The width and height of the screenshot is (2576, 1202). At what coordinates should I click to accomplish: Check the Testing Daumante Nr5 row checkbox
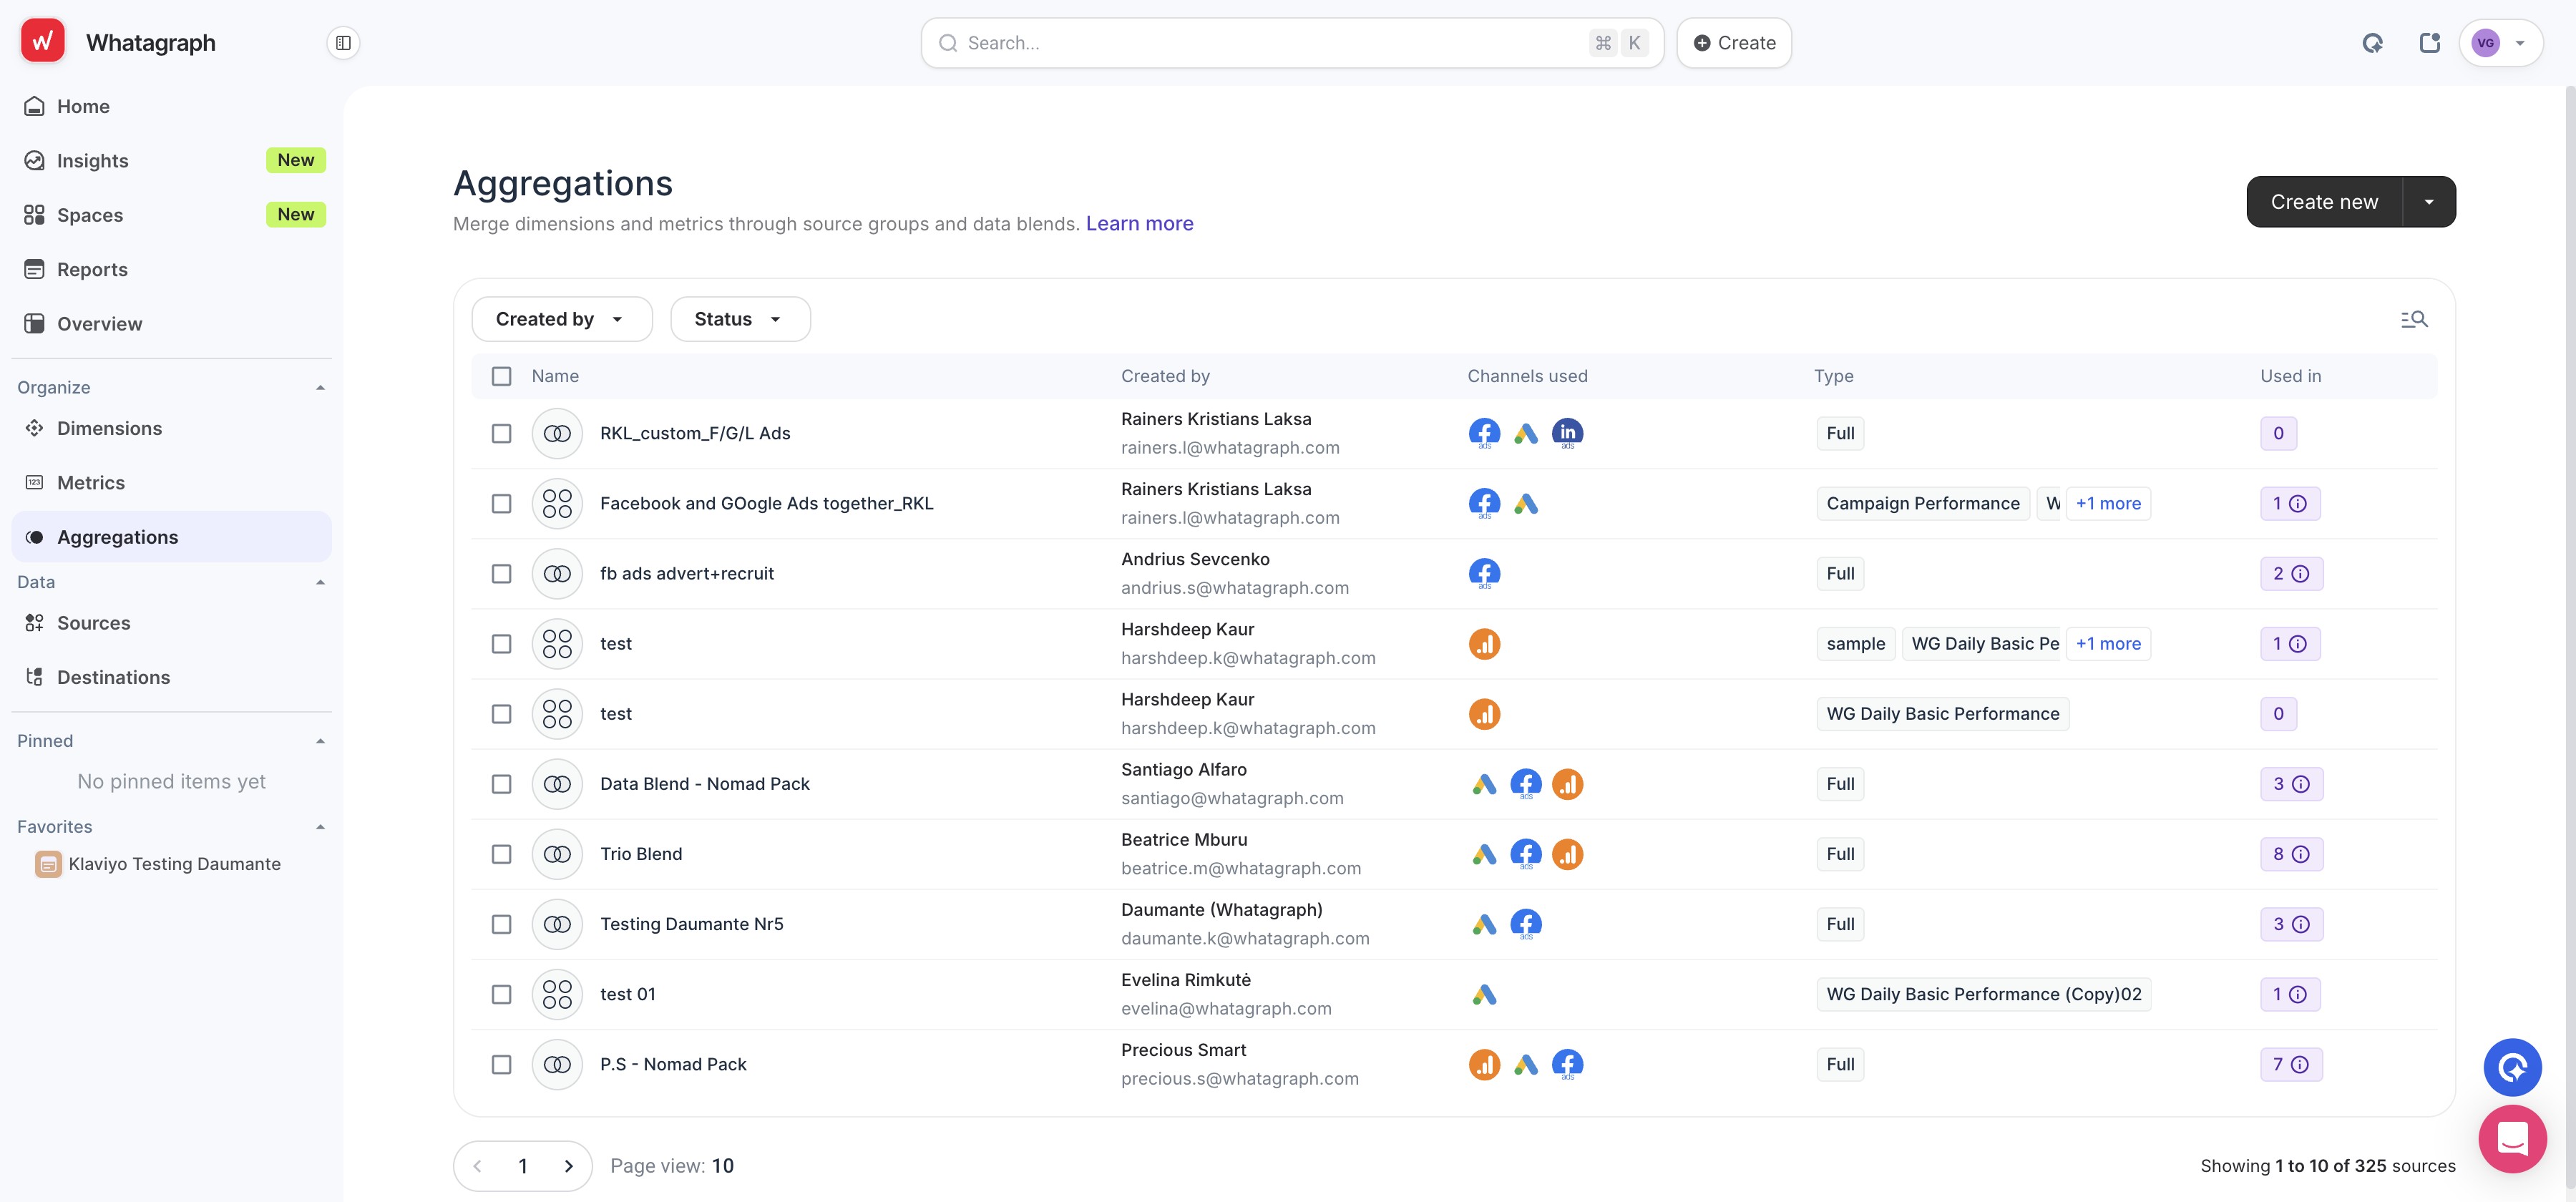501,924
